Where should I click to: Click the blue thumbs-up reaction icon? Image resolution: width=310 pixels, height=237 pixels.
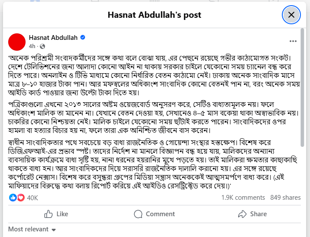13,198
